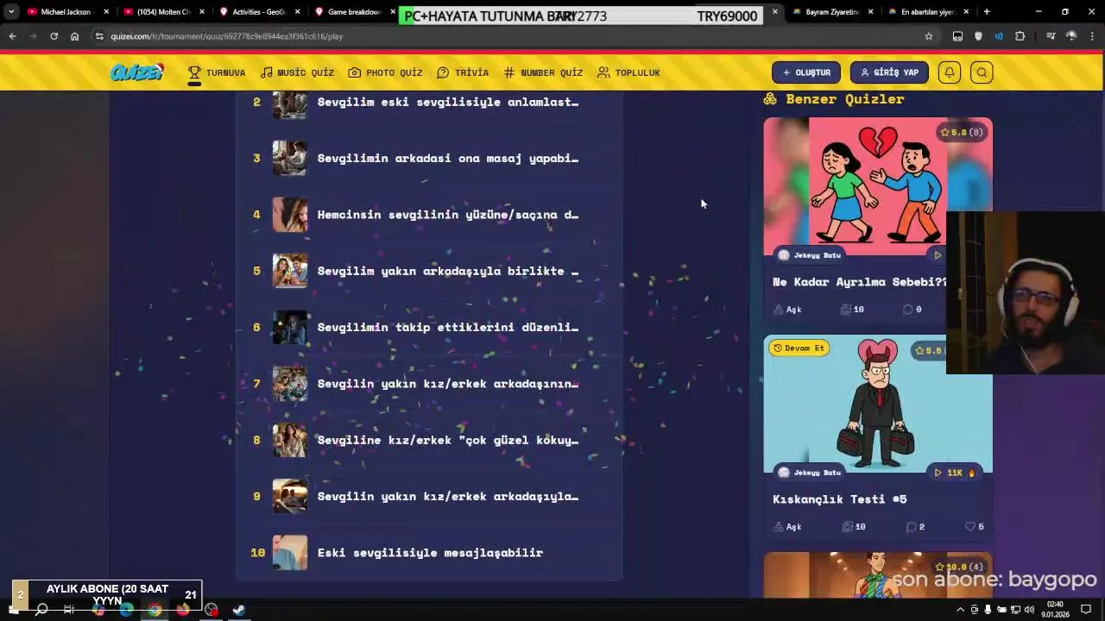Open Task View on the taskbar
Screen dimensions: 1105x621
pyautogui.click(x=69, y=610)
